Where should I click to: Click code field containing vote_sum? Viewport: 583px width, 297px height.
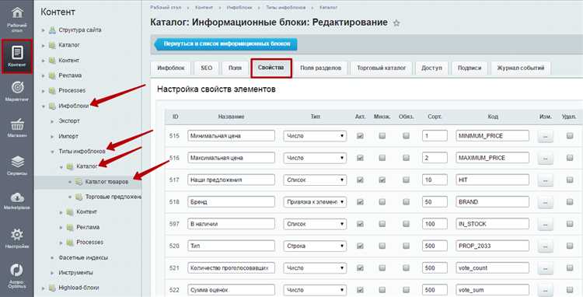492,289
